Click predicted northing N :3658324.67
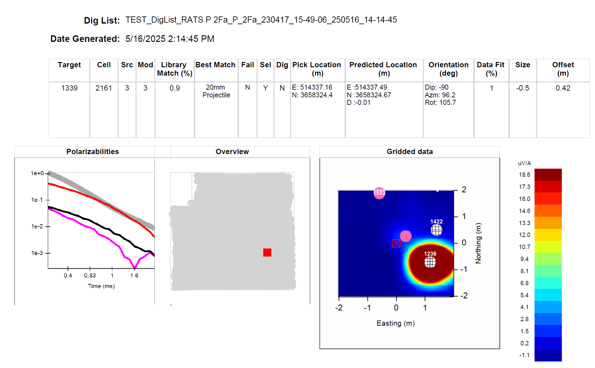Image resolution: width=595 pixels, height=368 pixels. click(369, 95)
